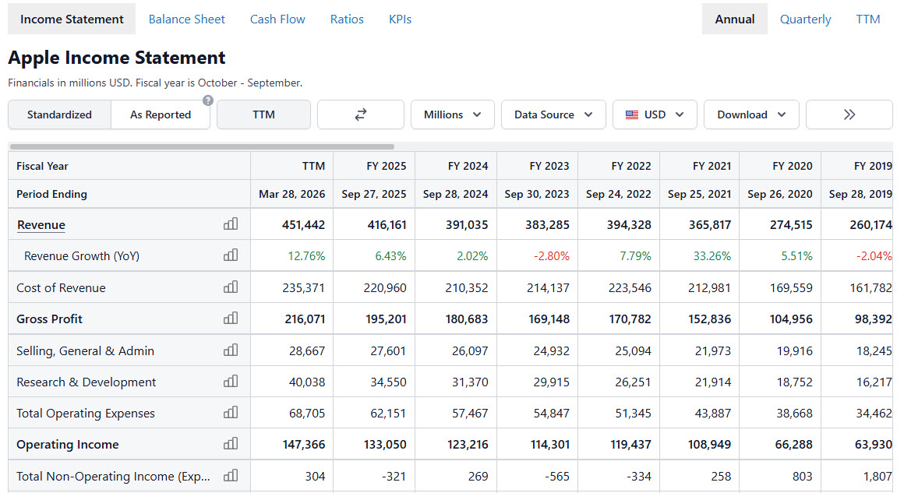This screenshot has width=904, height=493.
Task: Open chart for Selling, General & Admin
Action: pos(231,350)
